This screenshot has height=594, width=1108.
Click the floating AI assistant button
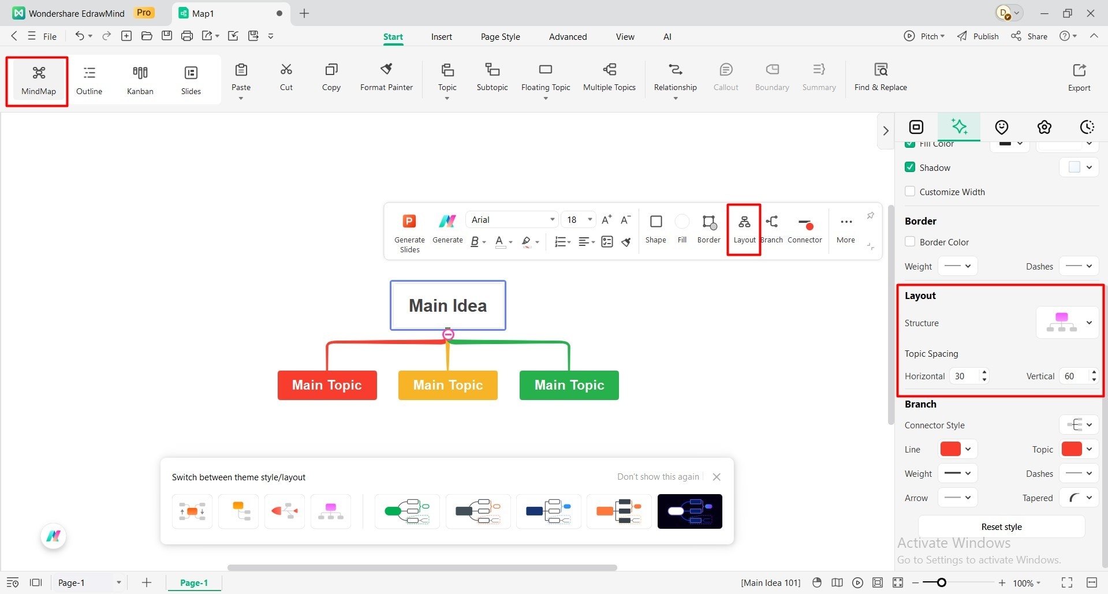[54, 536]
